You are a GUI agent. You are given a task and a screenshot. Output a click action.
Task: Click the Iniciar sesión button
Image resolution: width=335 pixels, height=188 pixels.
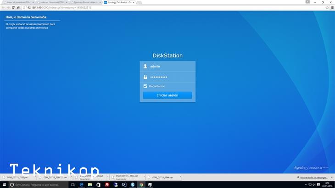167,95
